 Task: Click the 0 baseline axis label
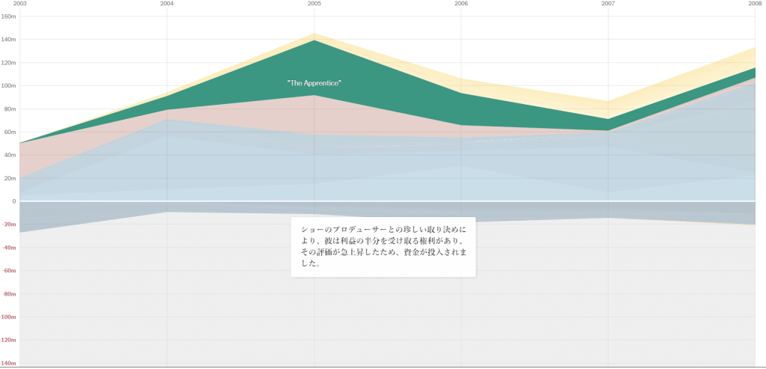[x=13, y=201]
